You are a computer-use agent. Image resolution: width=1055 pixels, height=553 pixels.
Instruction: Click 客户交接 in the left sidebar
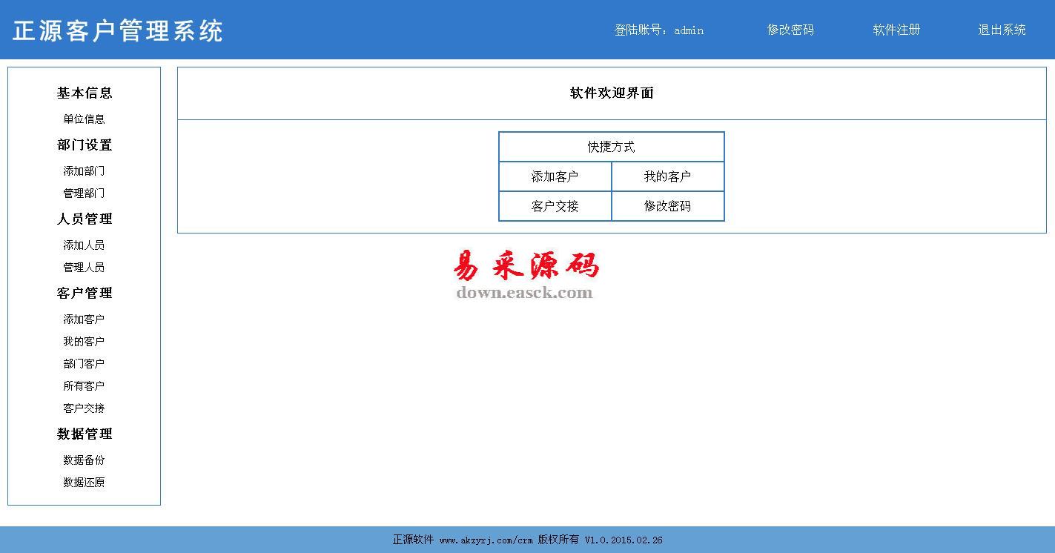coord(84,408)
